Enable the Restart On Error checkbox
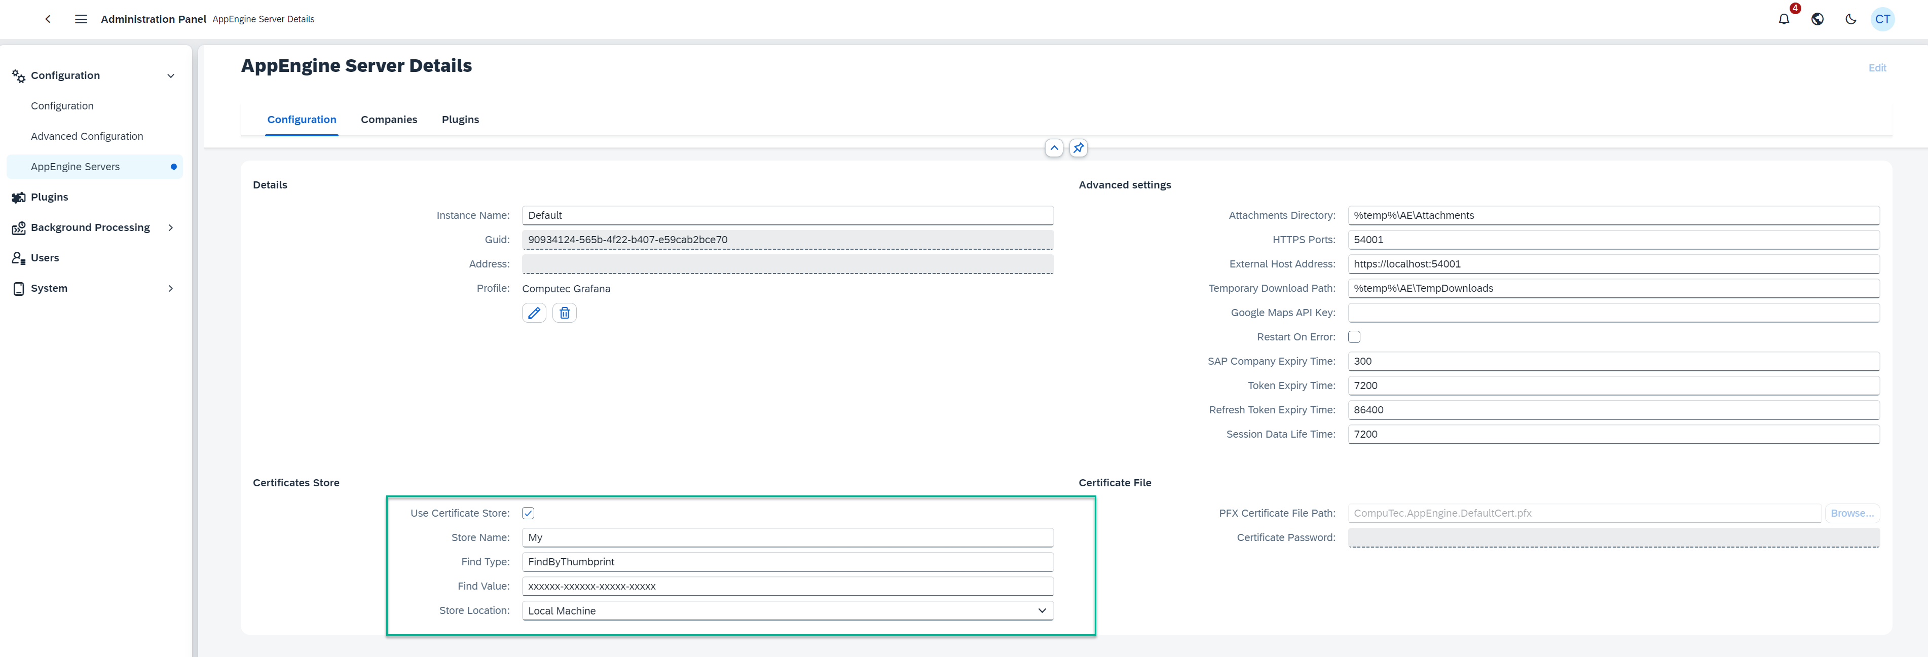Screen dimensions: 1928x657 pyautogui.click(x=1354, y=337)
